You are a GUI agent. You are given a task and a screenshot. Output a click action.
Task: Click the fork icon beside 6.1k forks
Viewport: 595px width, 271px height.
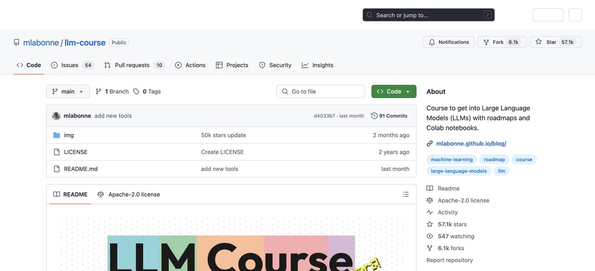[x=430, y=248]
